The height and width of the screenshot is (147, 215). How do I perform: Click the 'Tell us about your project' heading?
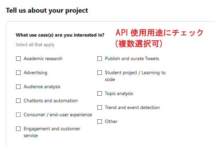point(47,11)
